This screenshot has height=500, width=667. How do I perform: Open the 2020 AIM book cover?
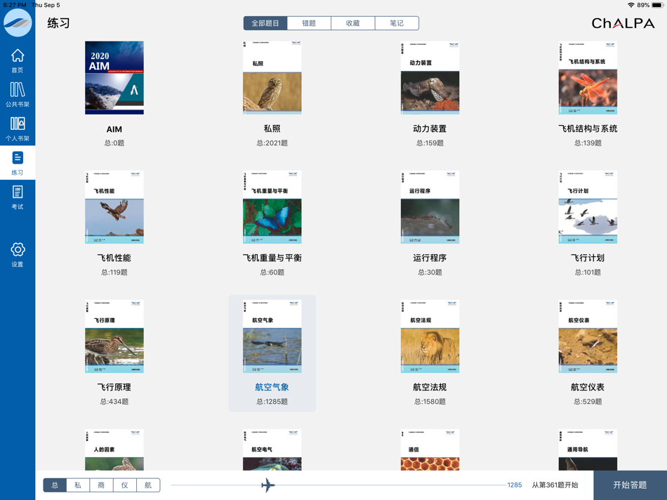click(x=114, y=78)
